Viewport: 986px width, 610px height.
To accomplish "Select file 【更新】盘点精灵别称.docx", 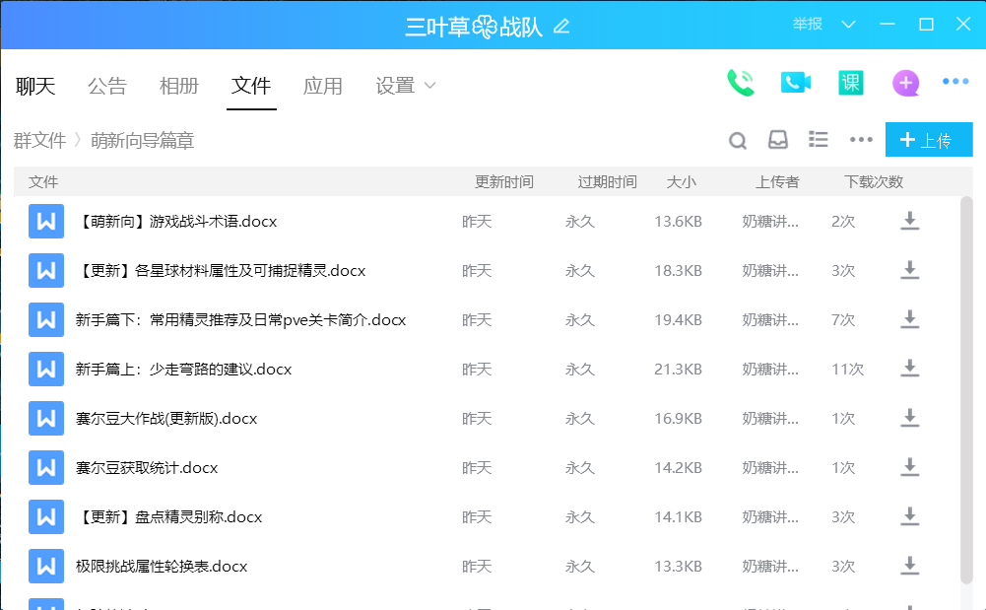I will point(168,517).
